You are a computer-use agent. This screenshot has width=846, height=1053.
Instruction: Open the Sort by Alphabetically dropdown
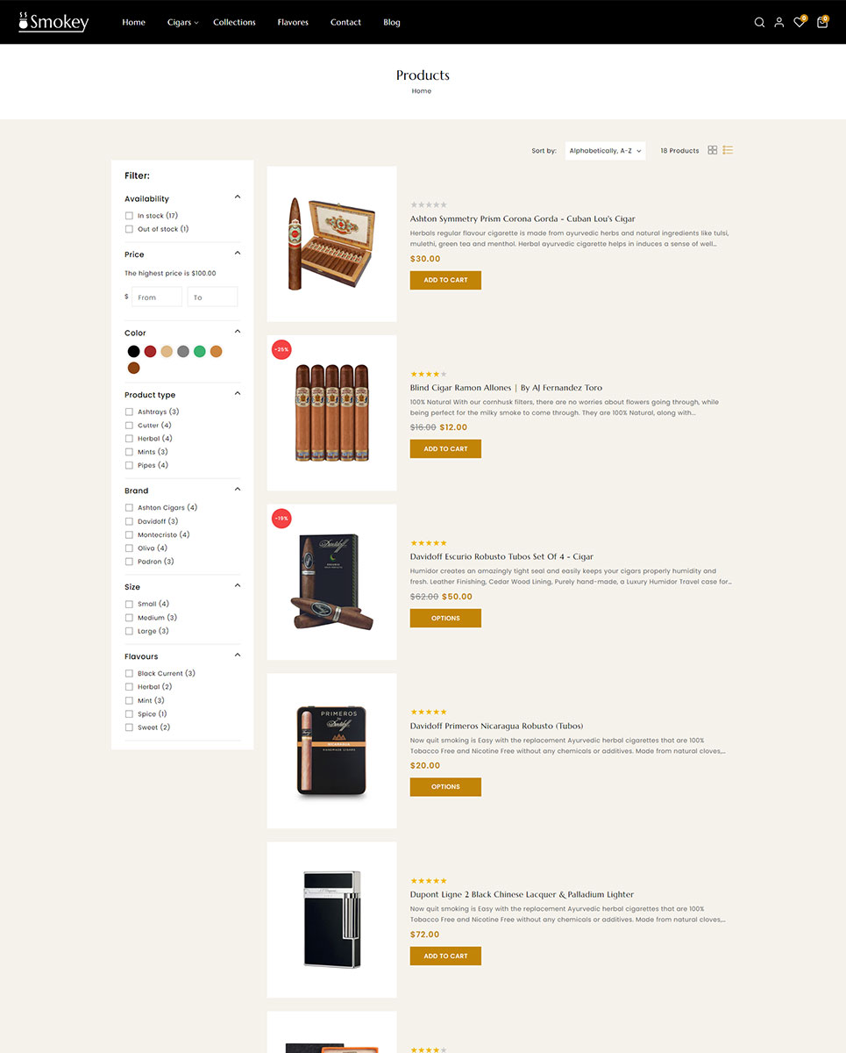tap(605, 151)
